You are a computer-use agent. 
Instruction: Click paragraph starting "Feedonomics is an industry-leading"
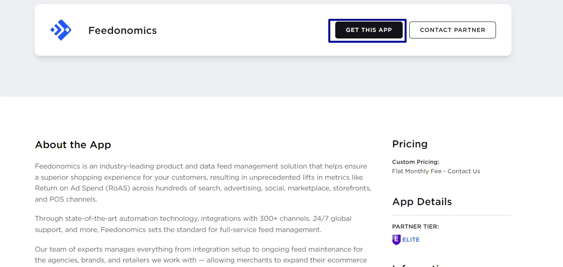(203, 183)
